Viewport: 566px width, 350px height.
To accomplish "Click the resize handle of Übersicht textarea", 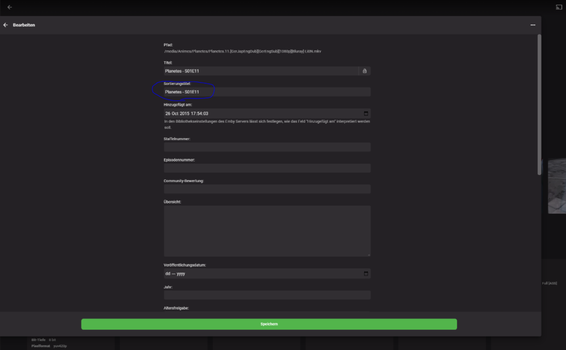I will (368, 254).
